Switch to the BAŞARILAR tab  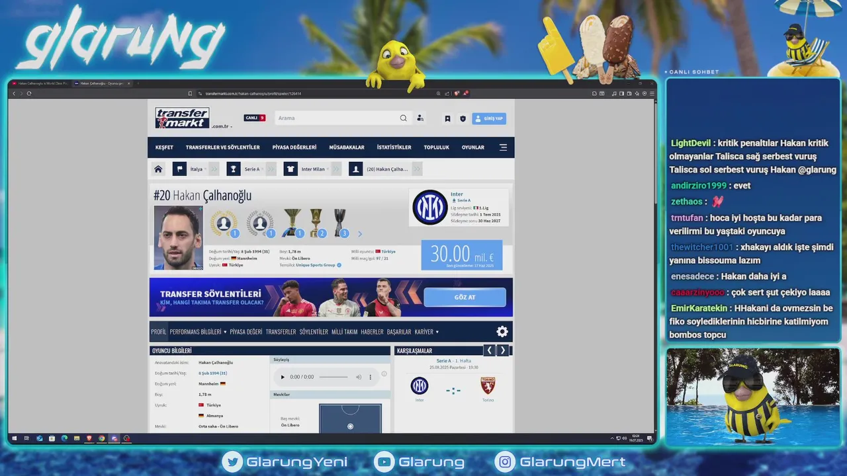(399, 332)
